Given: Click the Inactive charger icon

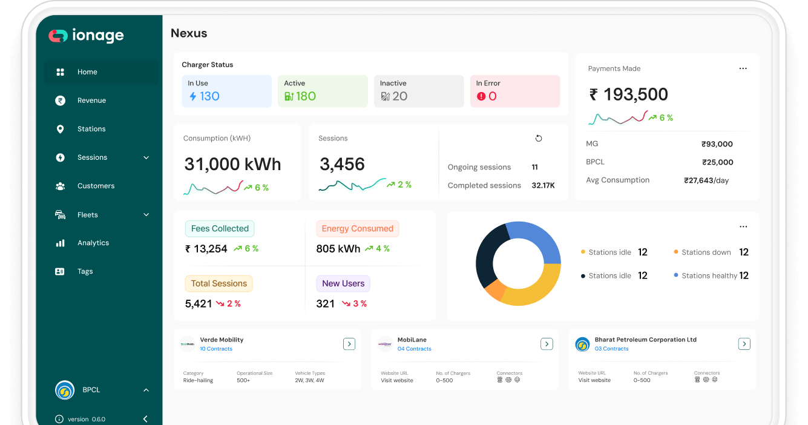Looking at the screenshot, I should [385, 96].
